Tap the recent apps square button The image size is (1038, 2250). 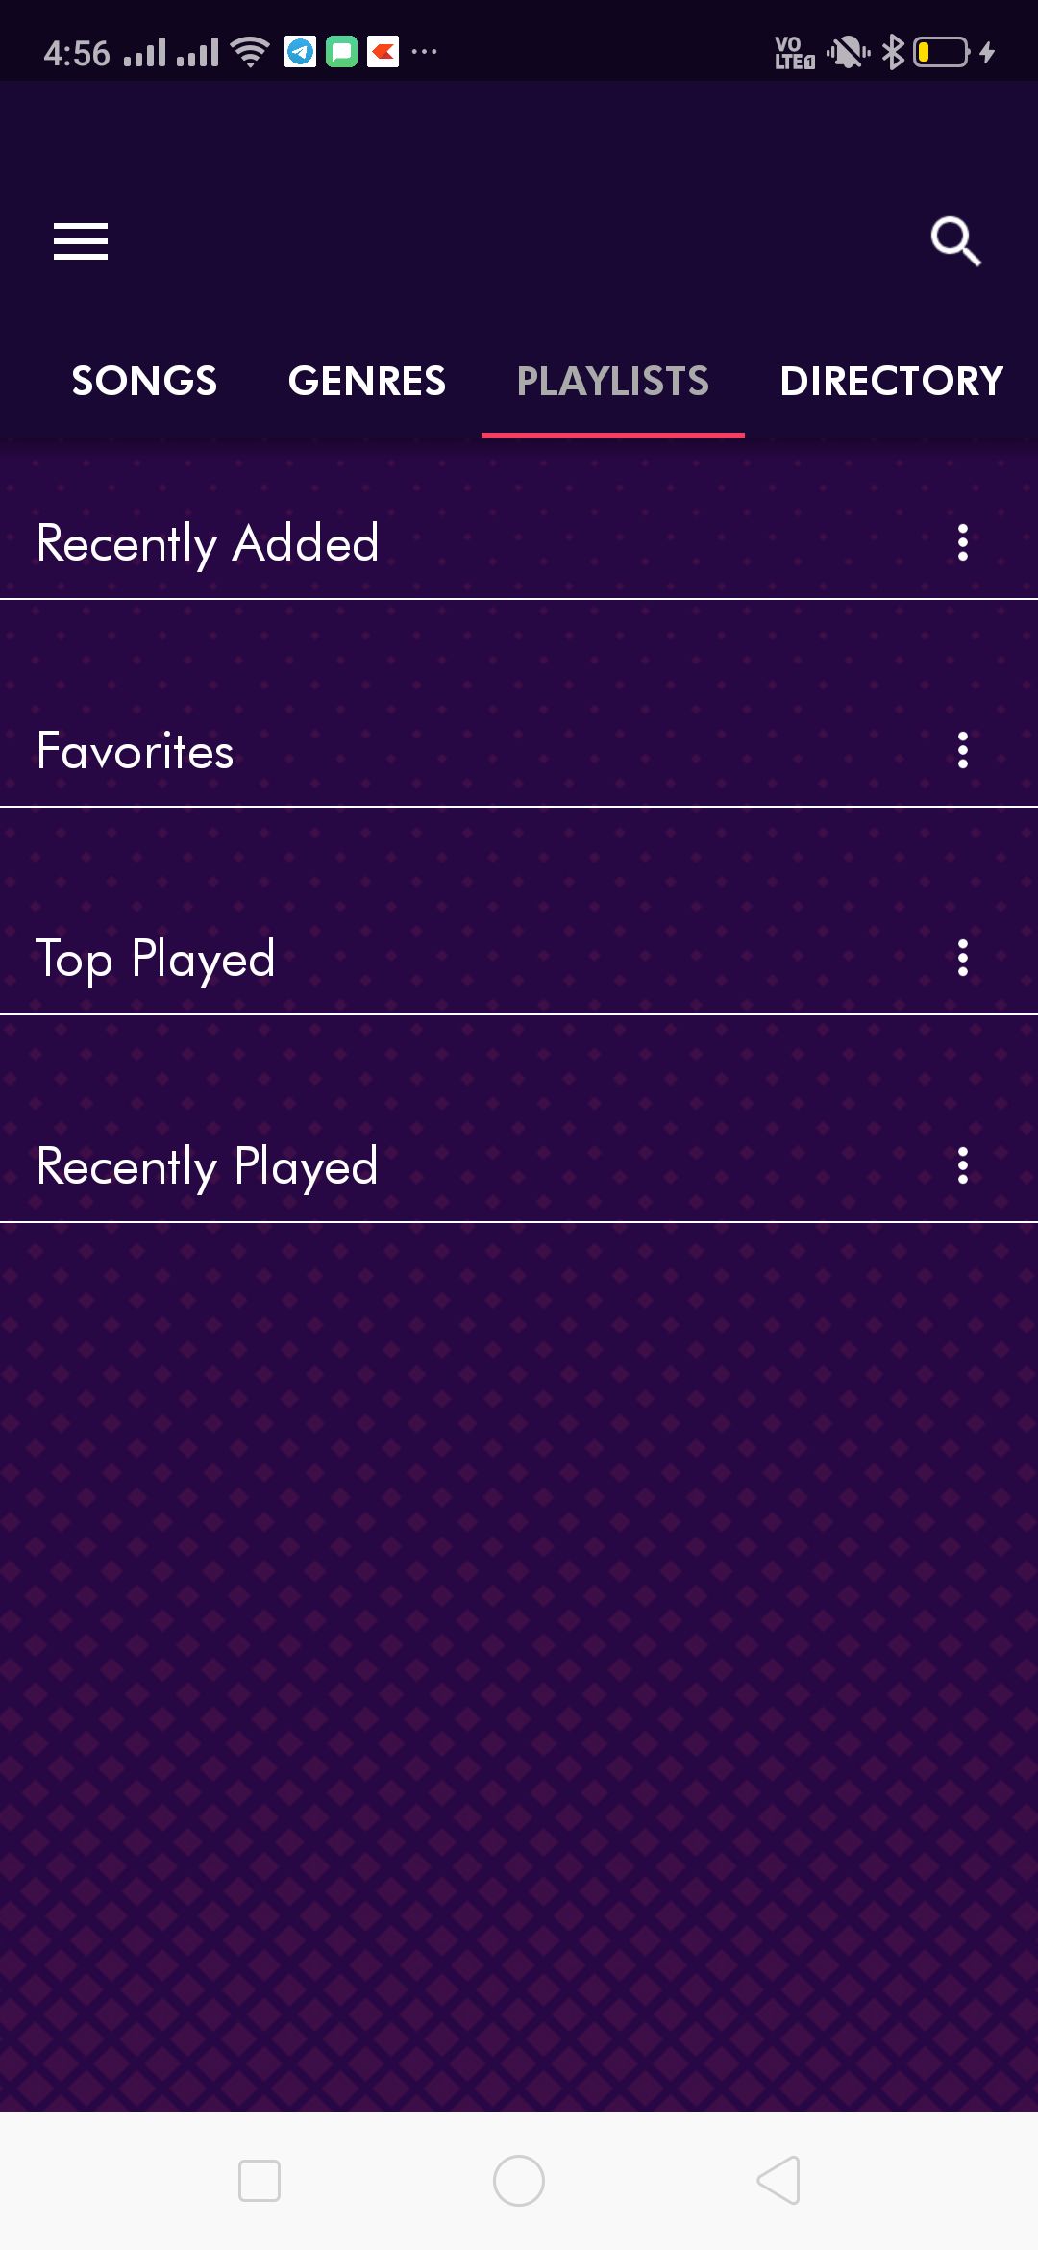[x=259, y=2181]
